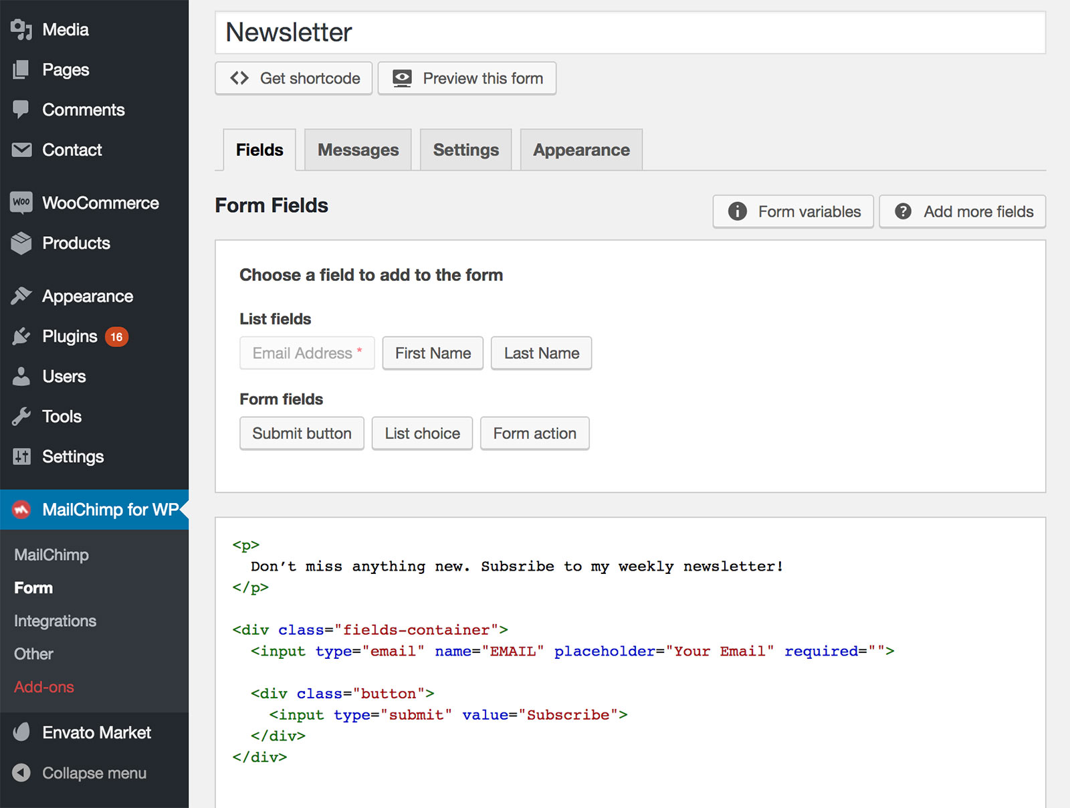Click the WooCommerce sidebar icon
This screenshot has height=808, width=1070.
(21, 203)
